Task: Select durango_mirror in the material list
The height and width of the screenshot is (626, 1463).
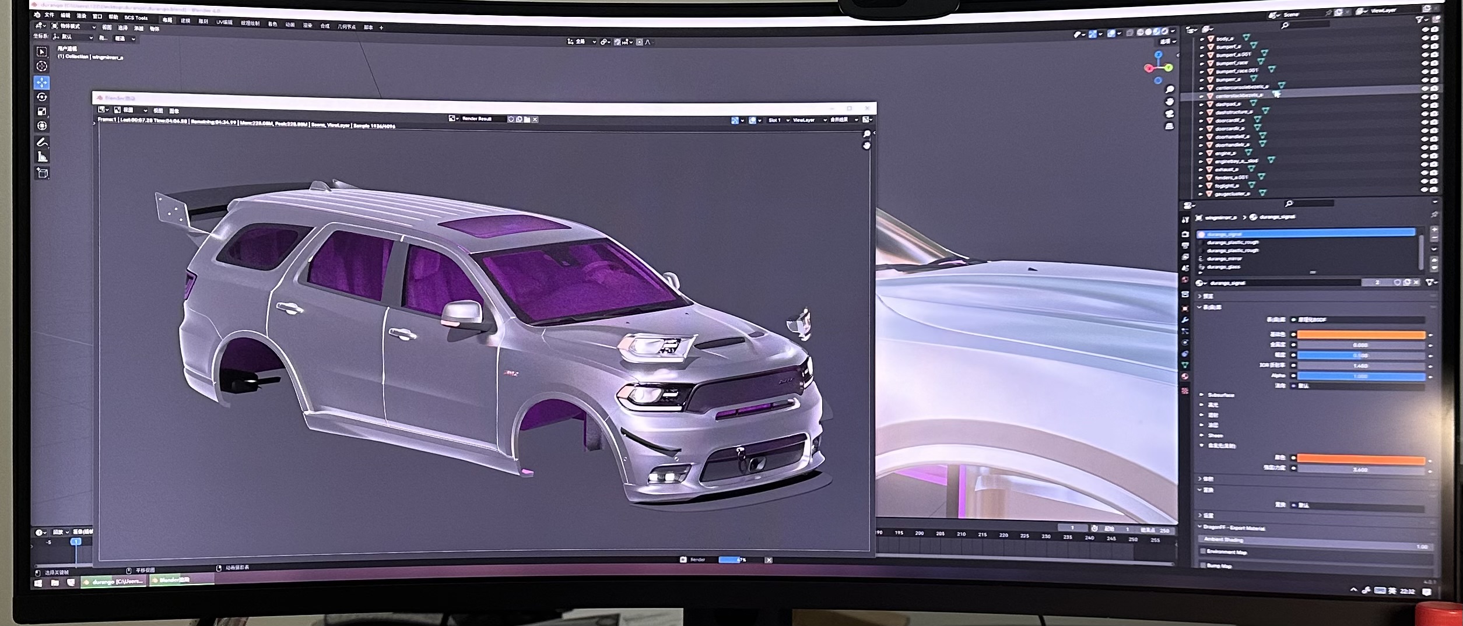Action: click(1223, 258)
